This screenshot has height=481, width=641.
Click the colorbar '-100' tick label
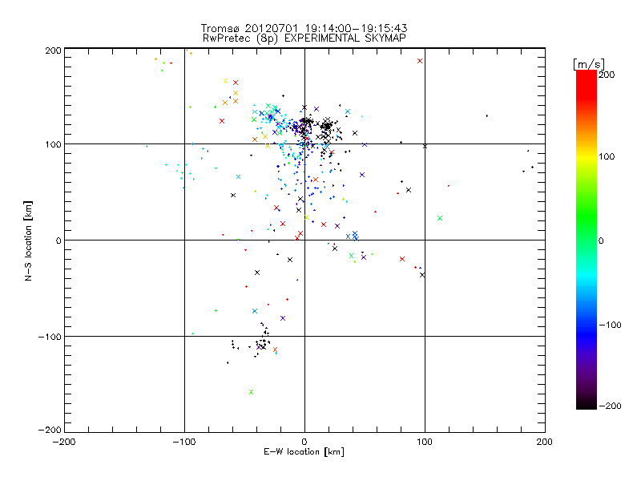coord(610,325)
